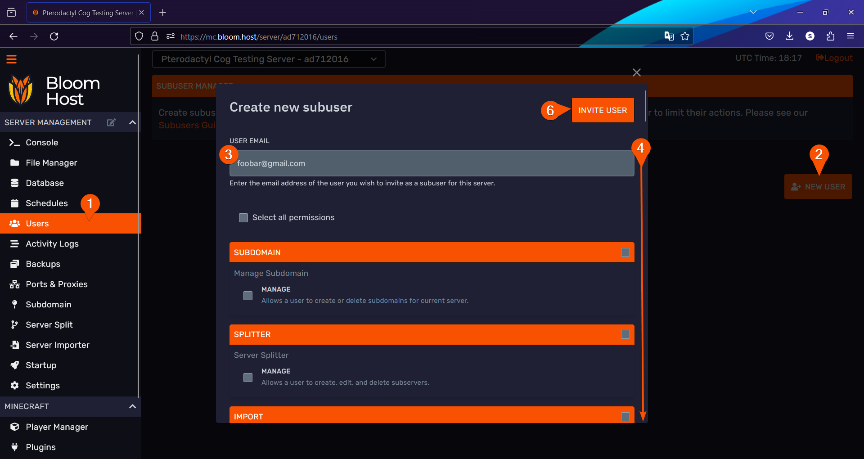Enable Server Splitter MANAGE permission
864x459 pixels.
248,378
